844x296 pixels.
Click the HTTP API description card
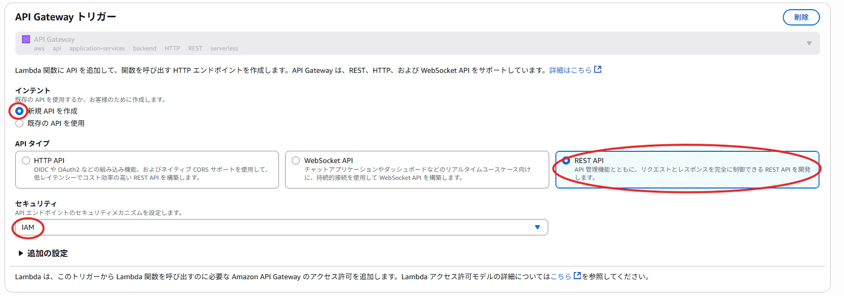[x=147, y=170]
